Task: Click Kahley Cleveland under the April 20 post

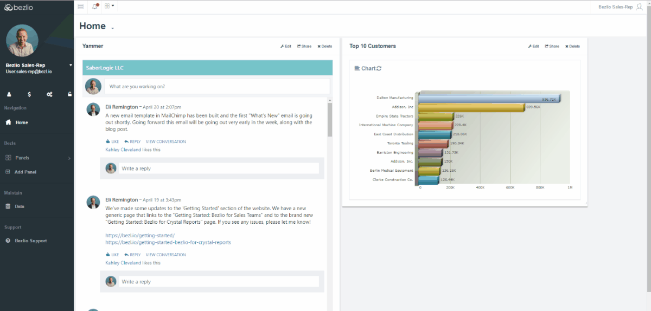Action: (123, 150)
